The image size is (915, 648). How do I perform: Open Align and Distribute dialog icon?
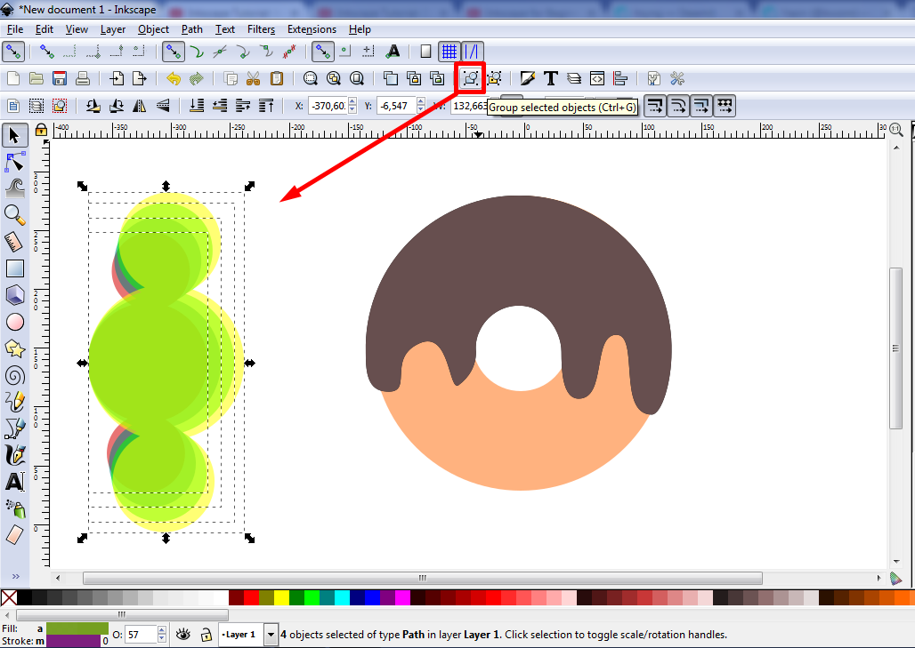620,78
